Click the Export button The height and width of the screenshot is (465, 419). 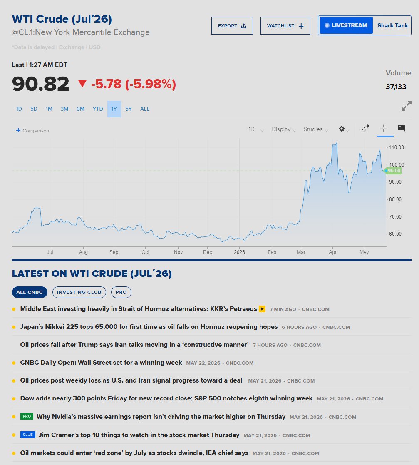click(x=232, y=26)
